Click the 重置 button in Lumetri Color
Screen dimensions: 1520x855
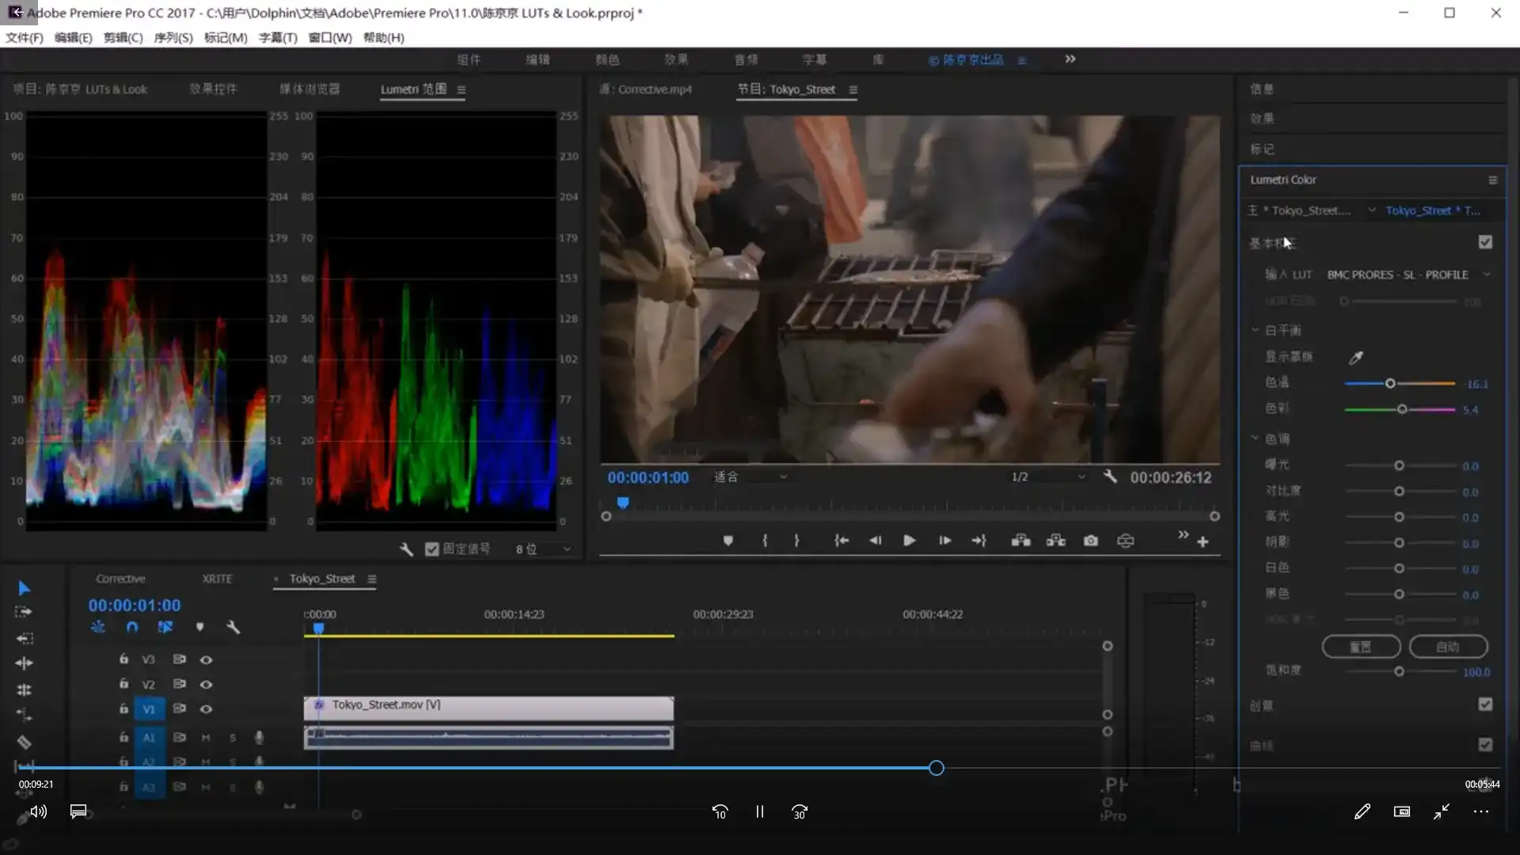(1362, 646)
